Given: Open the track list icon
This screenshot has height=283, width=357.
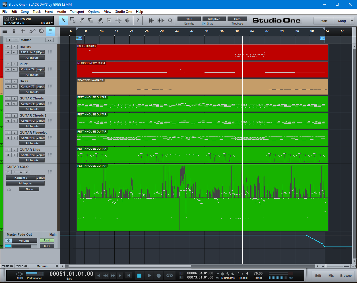Looking at the screenshot, I should point(5,31).
